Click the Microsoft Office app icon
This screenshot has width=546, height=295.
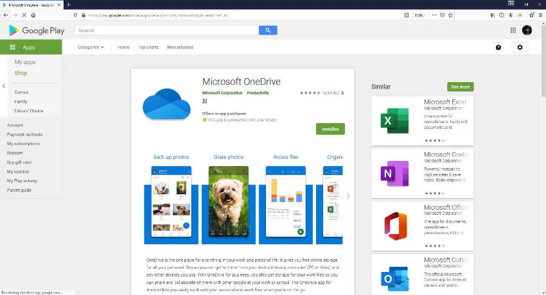pos(396,226)
